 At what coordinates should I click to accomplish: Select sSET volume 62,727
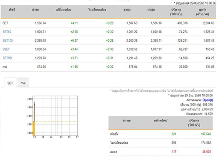click(x=183, y=49)
